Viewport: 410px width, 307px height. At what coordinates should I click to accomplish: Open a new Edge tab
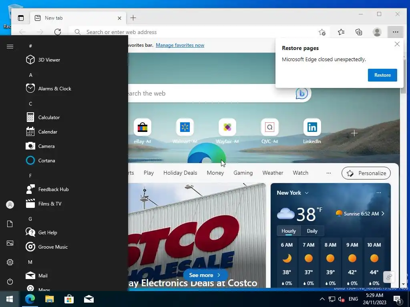[133, 18]
